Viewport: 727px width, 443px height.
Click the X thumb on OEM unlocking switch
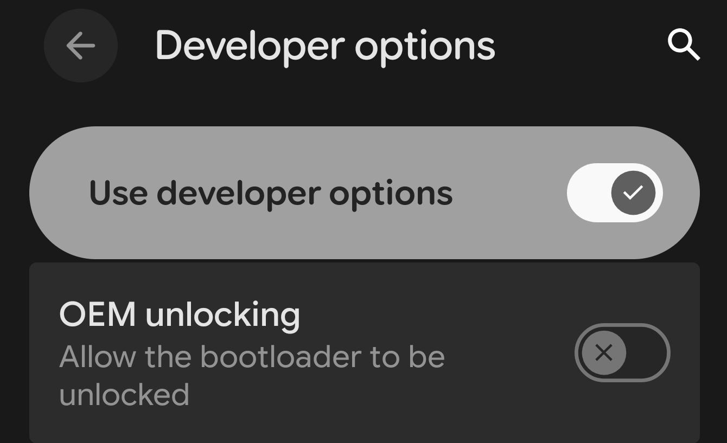coord(604,353)
